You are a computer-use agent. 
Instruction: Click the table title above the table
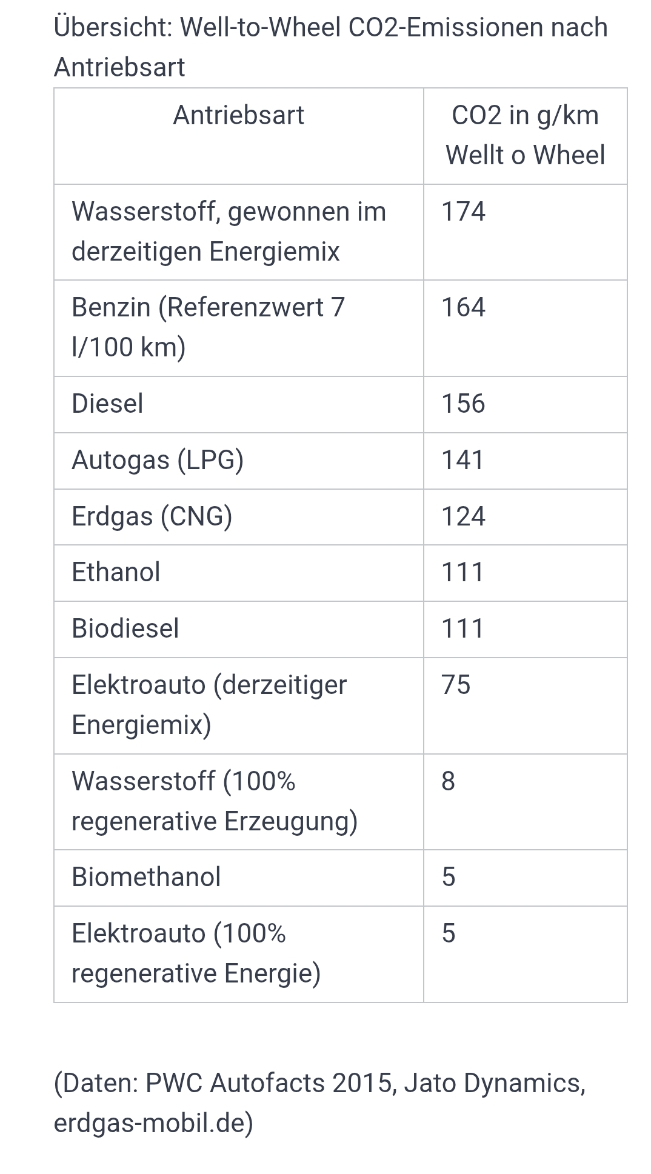(330, 47)
